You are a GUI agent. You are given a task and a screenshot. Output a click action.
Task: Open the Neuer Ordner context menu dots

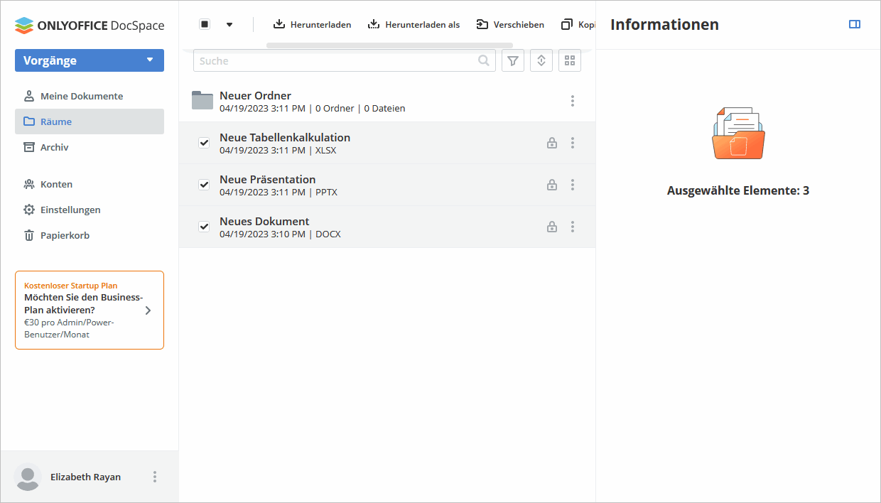[x=573, y=101]
